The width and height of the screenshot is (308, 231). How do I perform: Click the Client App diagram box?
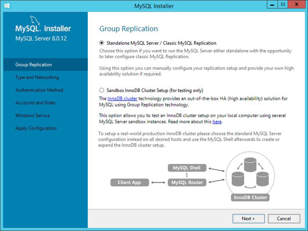129,182
